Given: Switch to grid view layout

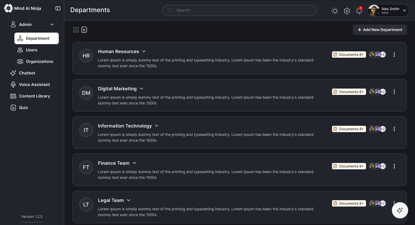Looking at the screenshot, I should click(x=76, y=30).
